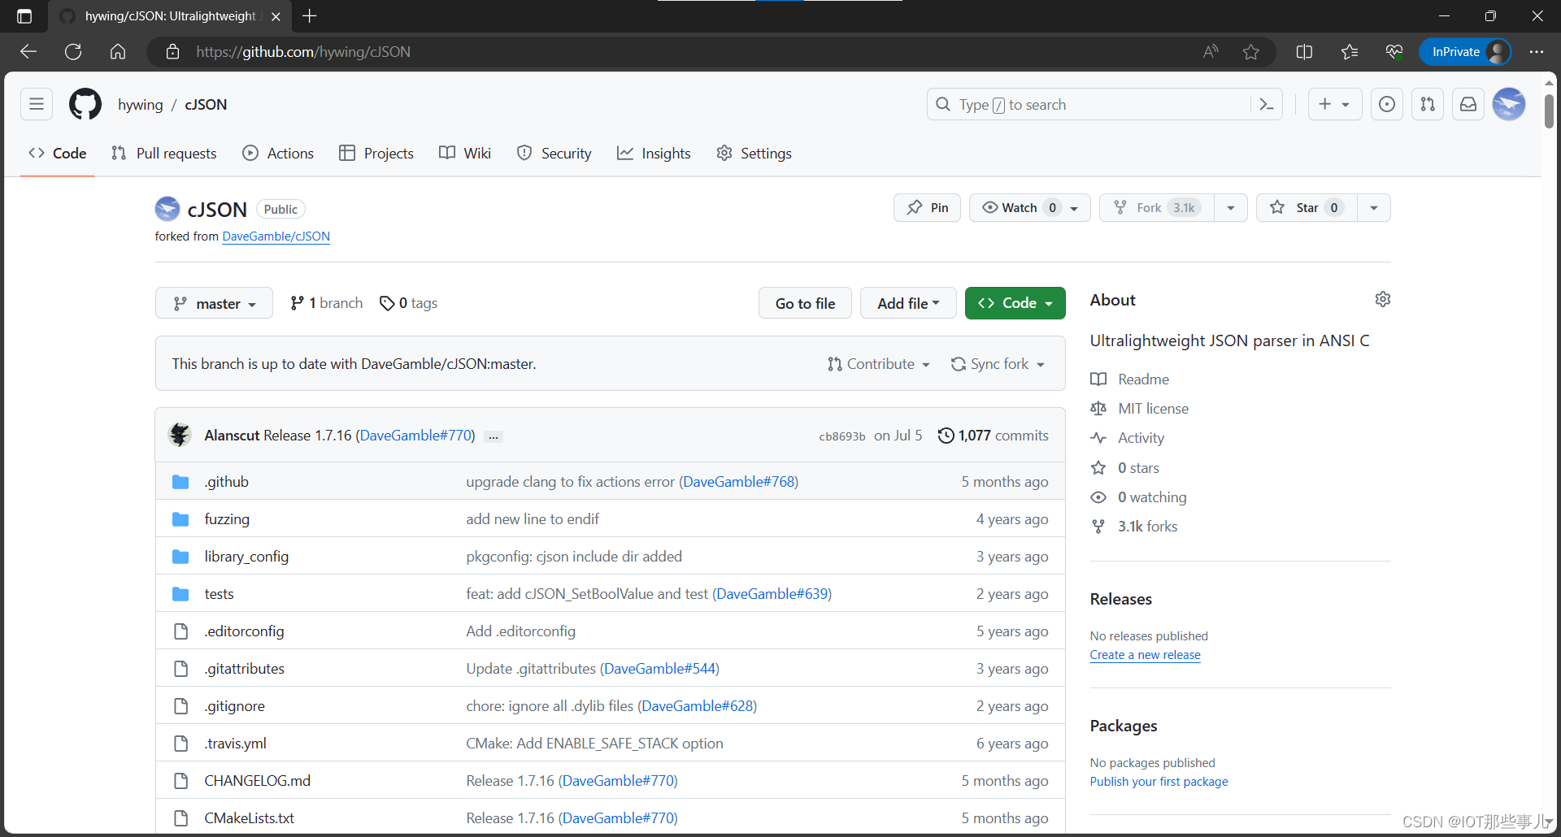The width and height of the screenshot is (1561, 837).
Task: Switch to the Security tab
Action: point(554,154)
